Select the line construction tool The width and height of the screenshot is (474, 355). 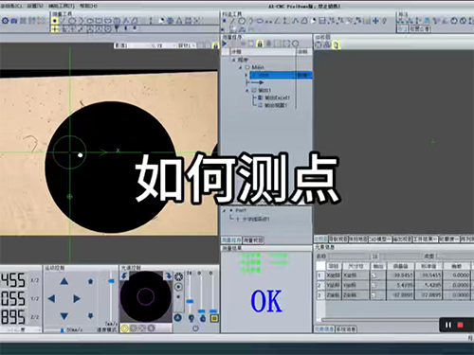[x=232, y=21]
